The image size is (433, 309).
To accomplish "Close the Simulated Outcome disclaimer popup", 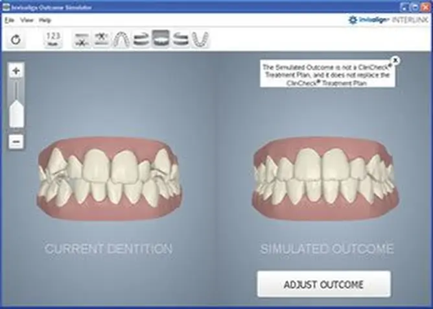I will 395,60.
